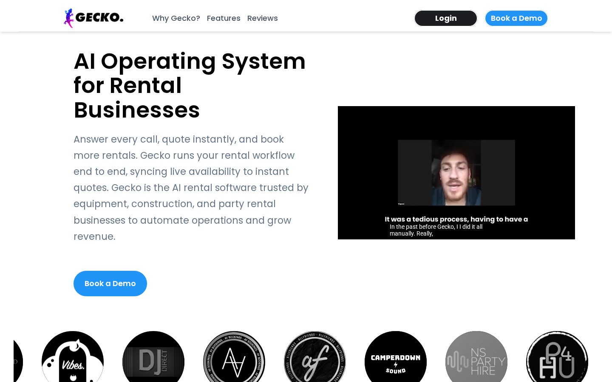Click the black Login button
612x382 pixels.
tap(446, 18)
